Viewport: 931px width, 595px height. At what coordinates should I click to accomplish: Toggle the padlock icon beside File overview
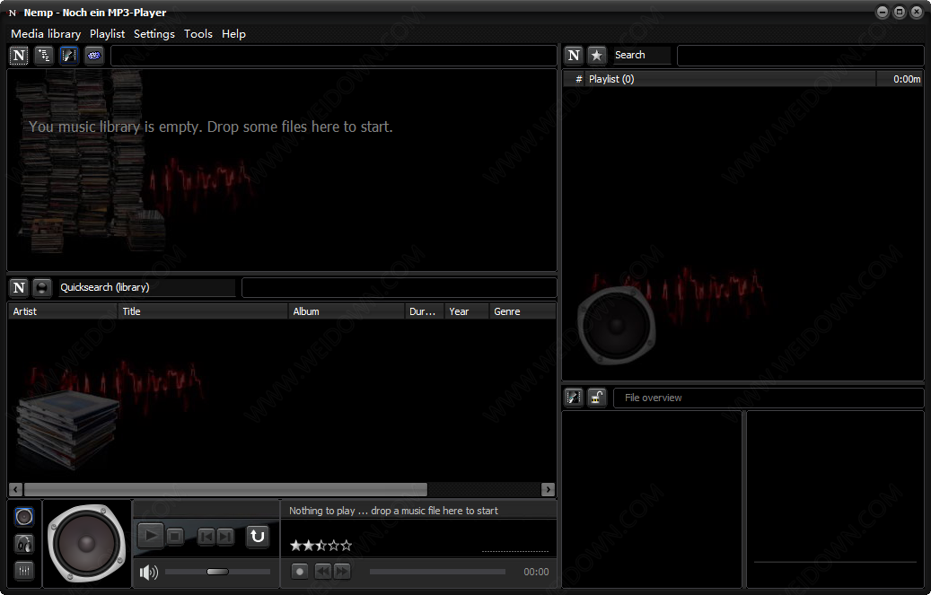coord(597,398)
